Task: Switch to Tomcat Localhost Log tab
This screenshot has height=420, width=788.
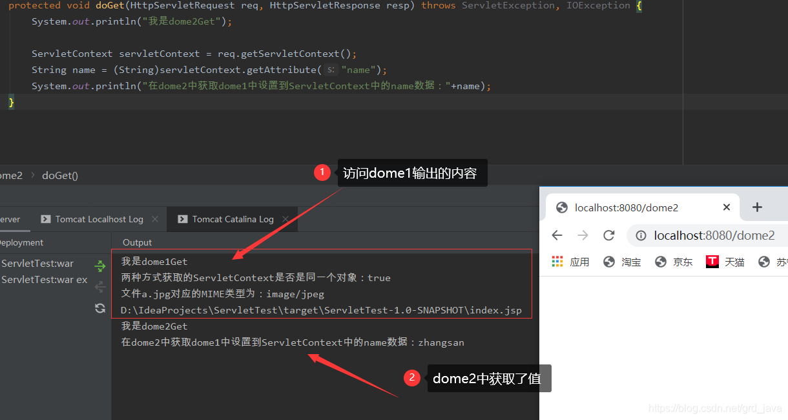Action: tap(99, 219)
